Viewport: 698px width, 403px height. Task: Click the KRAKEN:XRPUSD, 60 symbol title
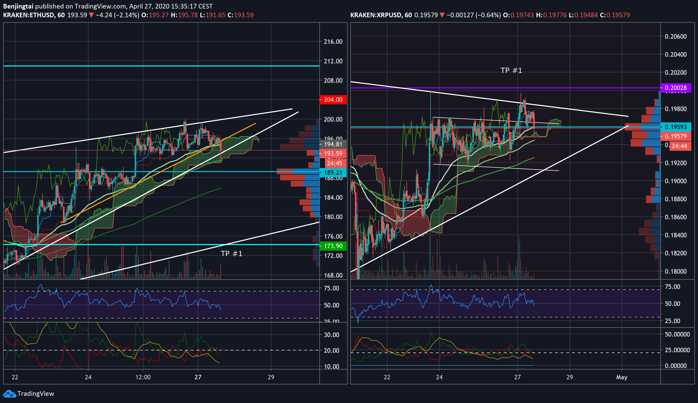[381, 15]
